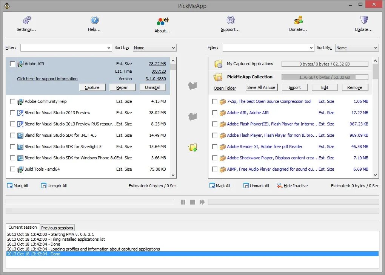385x275 pixels.
Task: Open the Click here for support information link
Action: click(x=48, y=79)
